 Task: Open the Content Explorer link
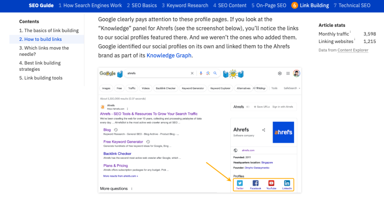[x=352, y=50]
